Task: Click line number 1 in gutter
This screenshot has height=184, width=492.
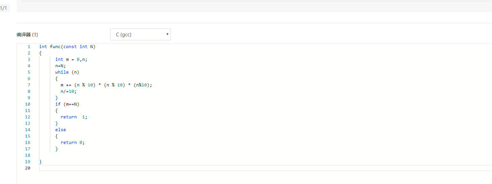Action: 29,47
